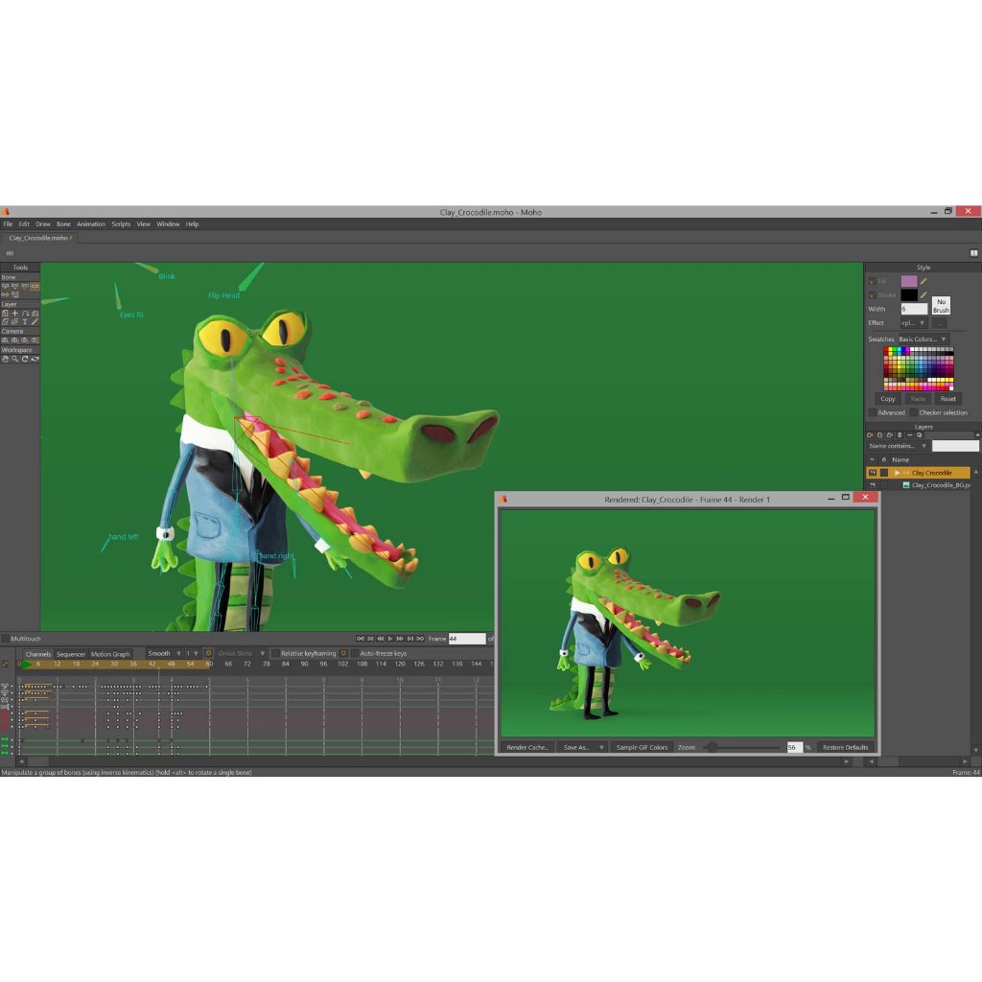Hide the Clay Crocodile layer visibility eye
The width and height of the screenshot is (982, 982).
coord(873,473)
